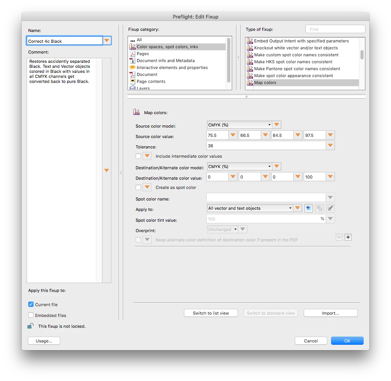Click gray arrow beside Overprint dropdown
This screenshot has width=391, height=381.
coord(243,229)
